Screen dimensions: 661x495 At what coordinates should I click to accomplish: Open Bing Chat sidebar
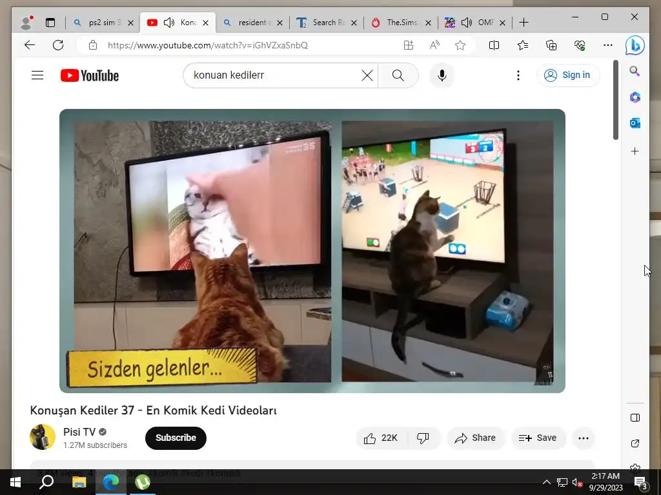[x=635, y=45]
